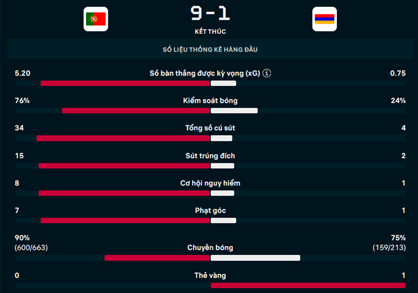
Task: Click the Sút trúng đích stat label
Action: [x=210, y=156]
